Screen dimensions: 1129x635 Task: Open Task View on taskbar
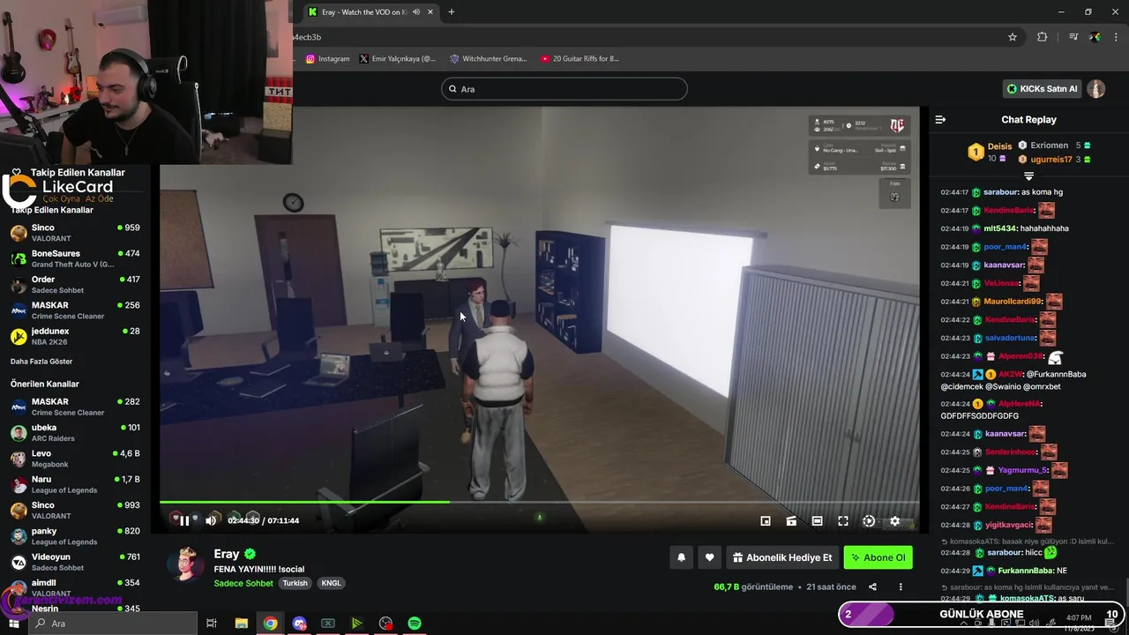[212, 624]
